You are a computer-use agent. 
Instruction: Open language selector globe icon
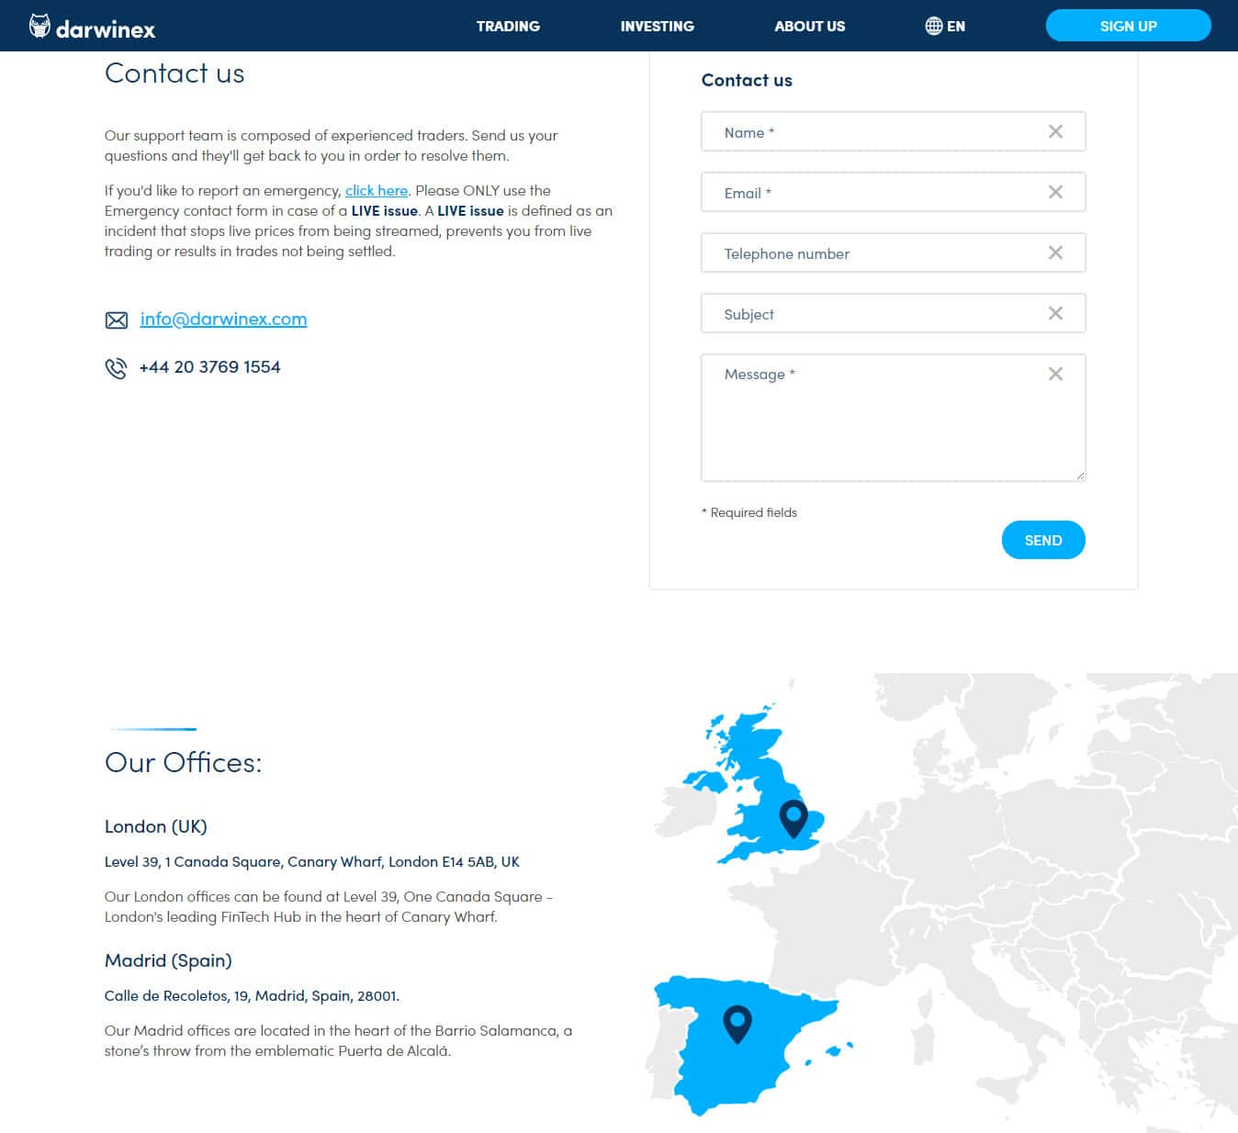(x=933, y=26)
